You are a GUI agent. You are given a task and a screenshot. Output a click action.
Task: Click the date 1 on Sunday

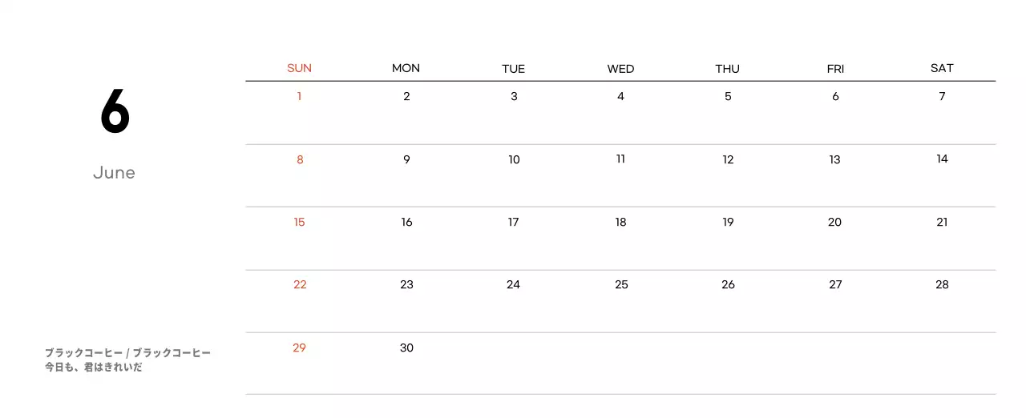click(299, 97)
